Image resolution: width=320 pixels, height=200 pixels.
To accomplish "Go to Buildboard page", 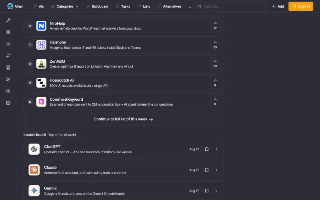I will click(x=97, y=6).
